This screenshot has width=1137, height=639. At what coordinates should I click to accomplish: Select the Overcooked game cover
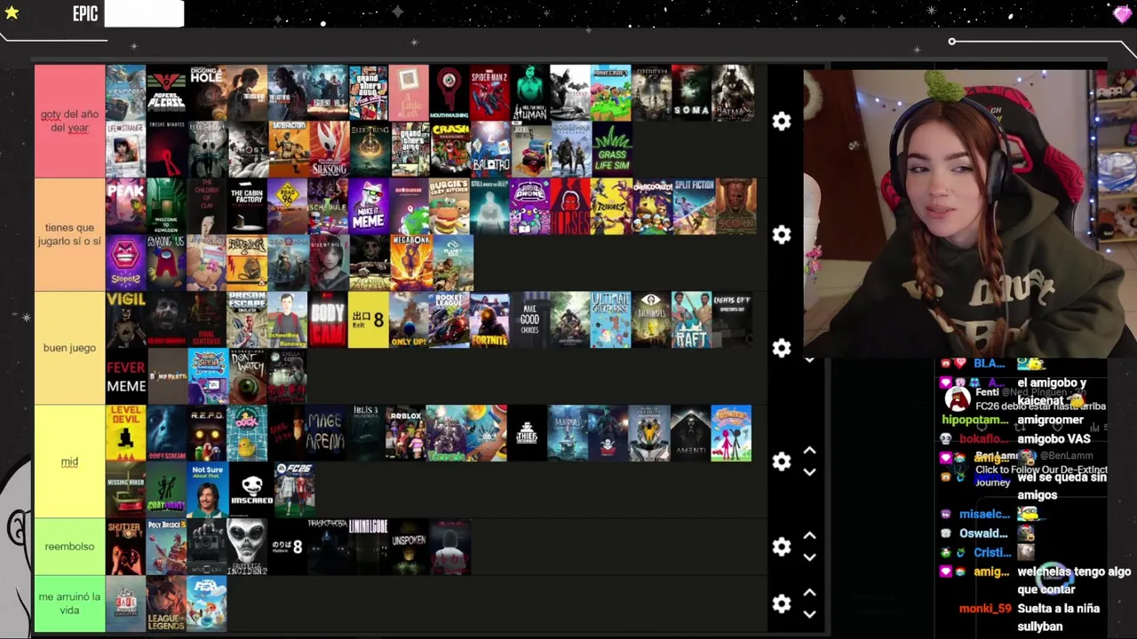tap(653, 206)
